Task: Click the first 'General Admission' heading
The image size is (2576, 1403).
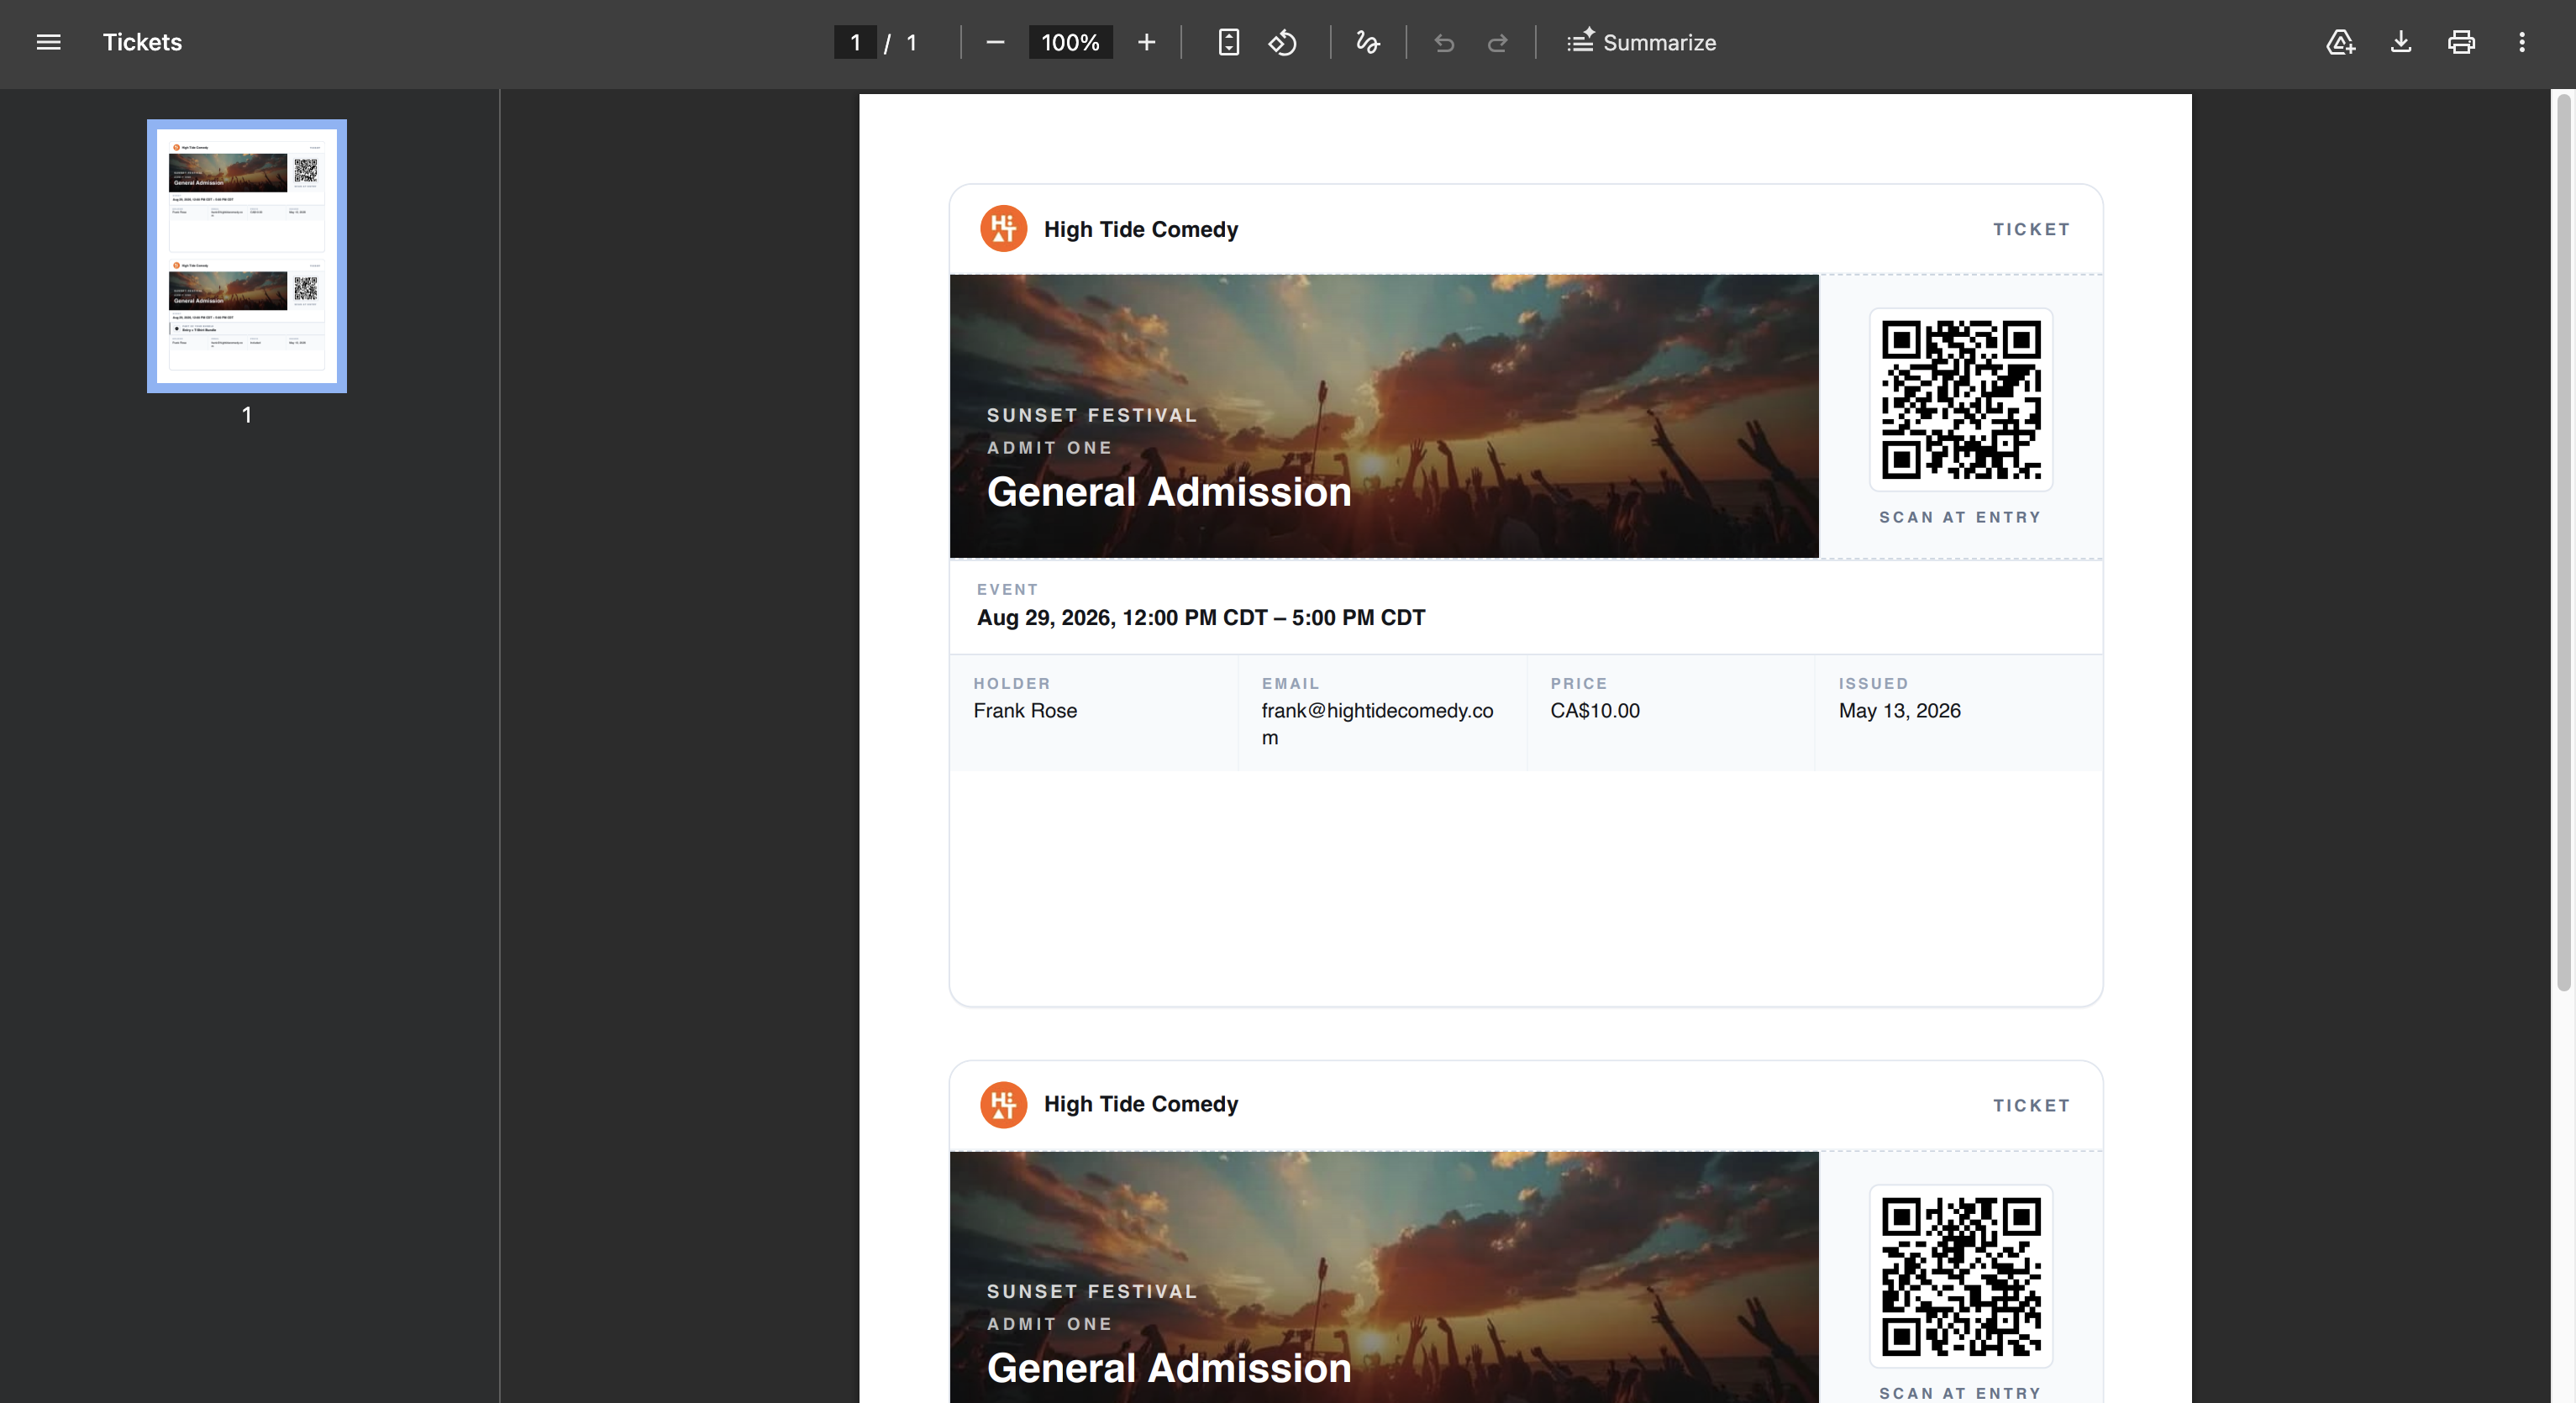Action: tap(1168, 492)
